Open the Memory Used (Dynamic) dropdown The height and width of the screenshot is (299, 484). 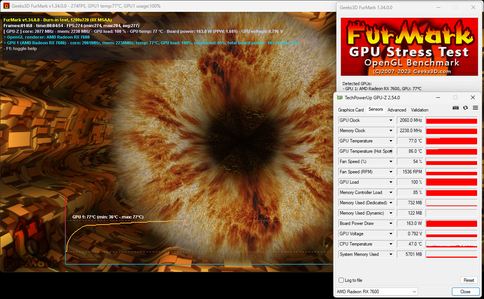391,213
